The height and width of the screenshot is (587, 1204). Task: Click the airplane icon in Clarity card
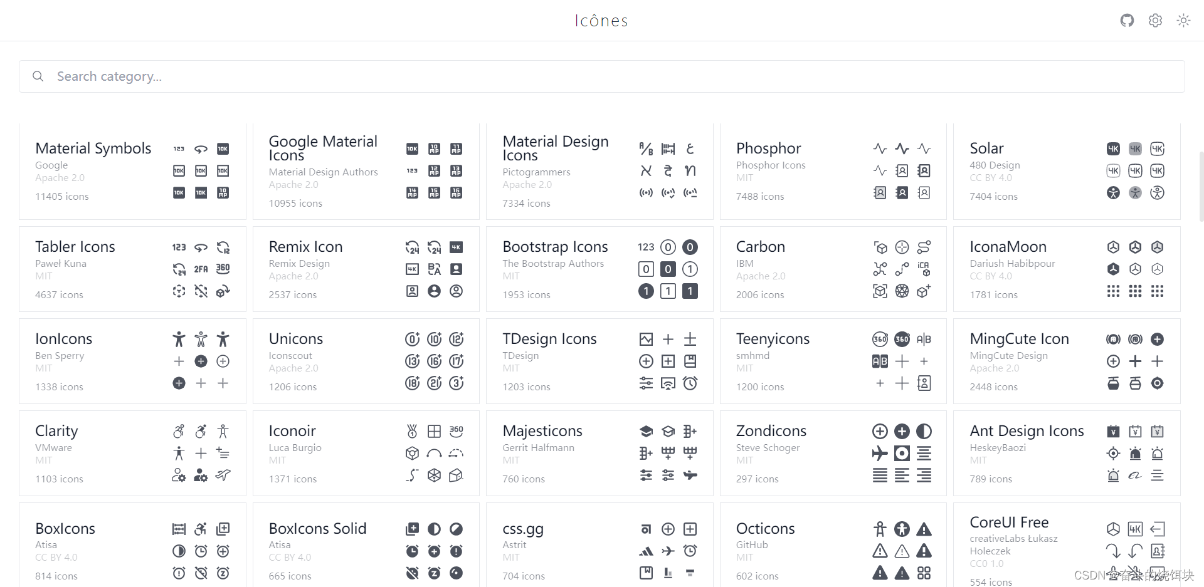coord(223,475)
